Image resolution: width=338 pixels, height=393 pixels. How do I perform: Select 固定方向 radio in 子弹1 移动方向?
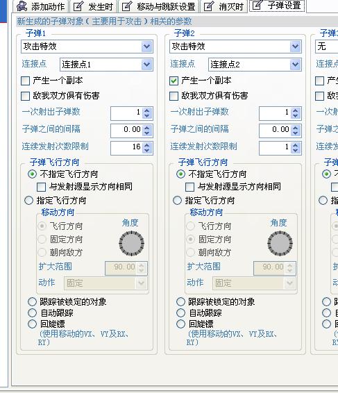click(42, 240)
